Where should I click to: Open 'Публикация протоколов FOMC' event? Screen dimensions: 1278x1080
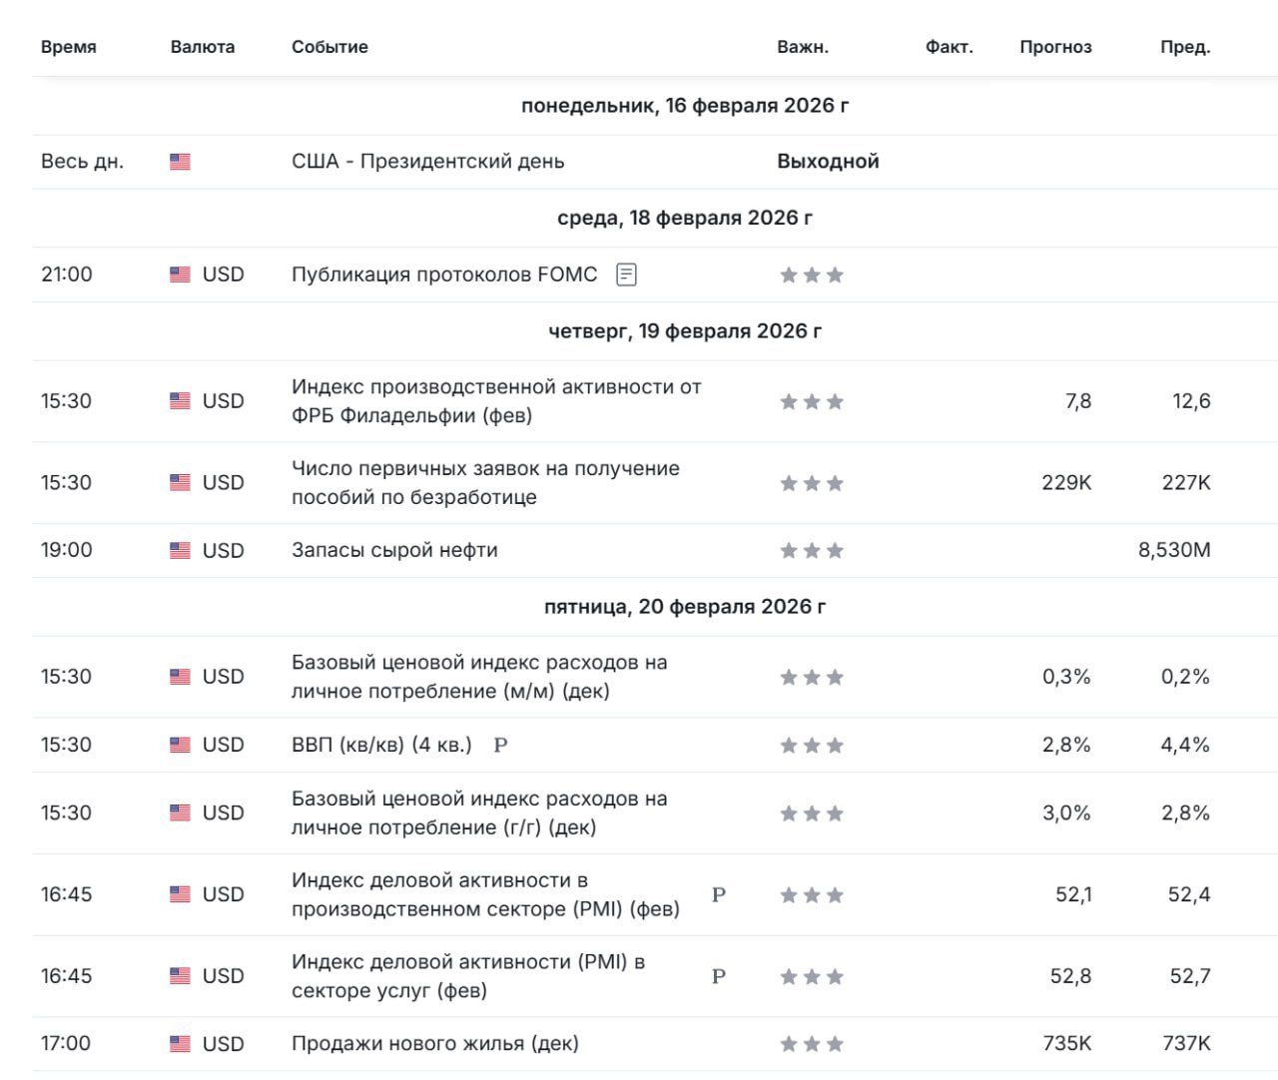[x=444, y=274]
